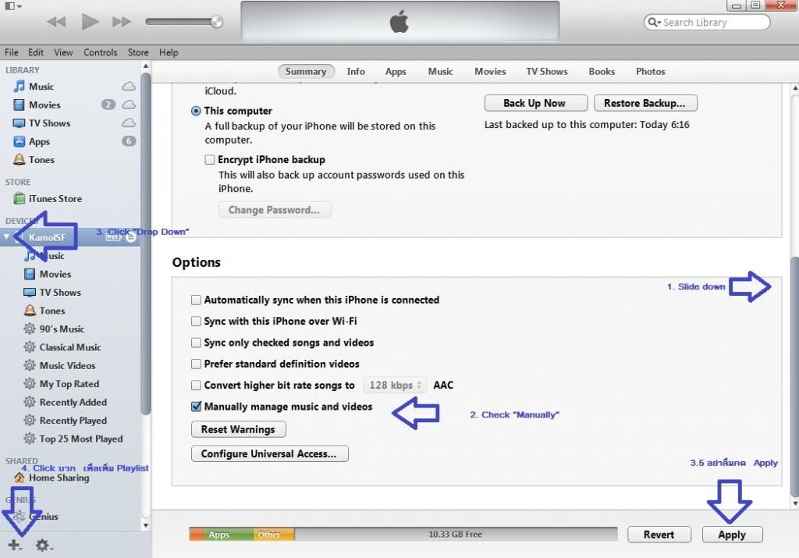Open the My Top Rated playlist
Viewport: 799px width, 558px height.
pos(69,384)
